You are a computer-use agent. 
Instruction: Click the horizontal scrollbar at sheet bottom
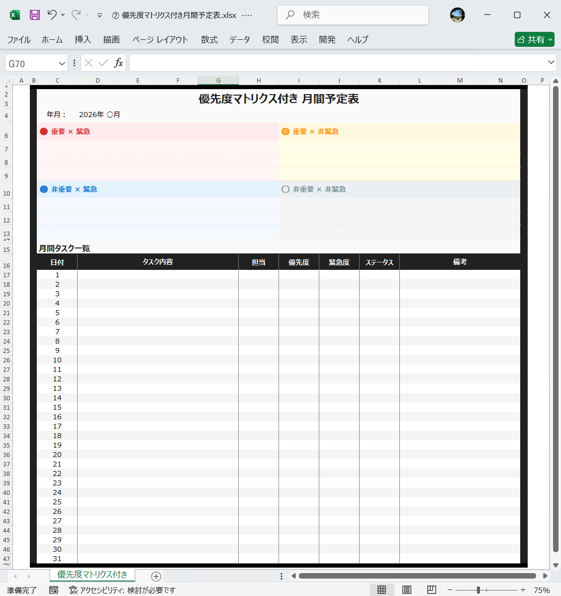[418, 576]
